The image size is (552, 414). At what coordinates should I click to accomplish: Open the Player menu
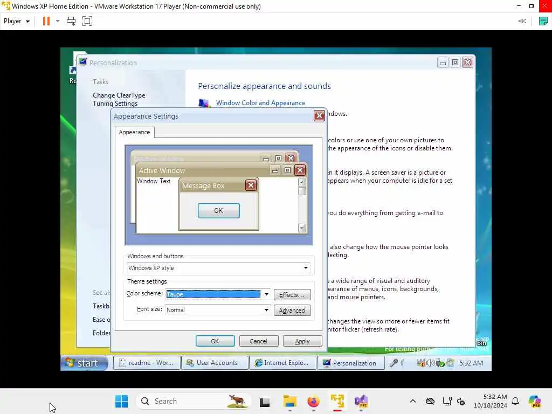17,21
